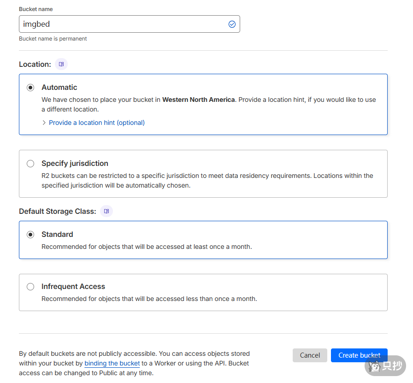
Task: Click the 'Bucket name is permanent' note
Action: [53, 39]
